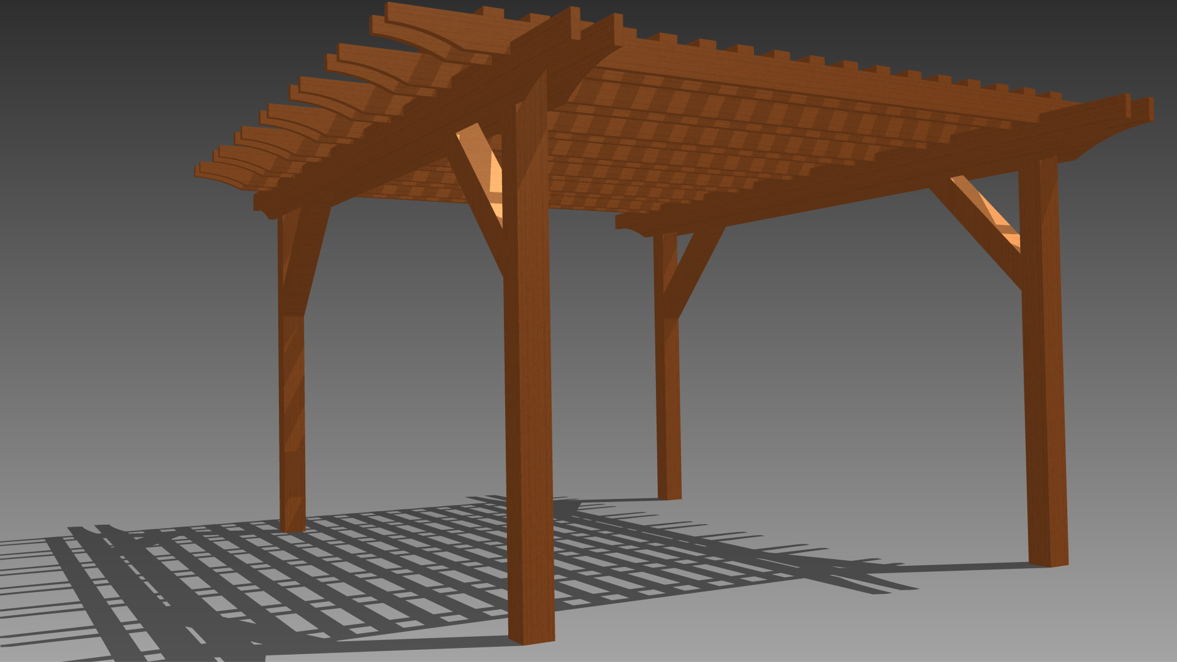Click the front center pergola post
Image resolution: width=1177 pixels, height=662 pixels.
point(528,398)
